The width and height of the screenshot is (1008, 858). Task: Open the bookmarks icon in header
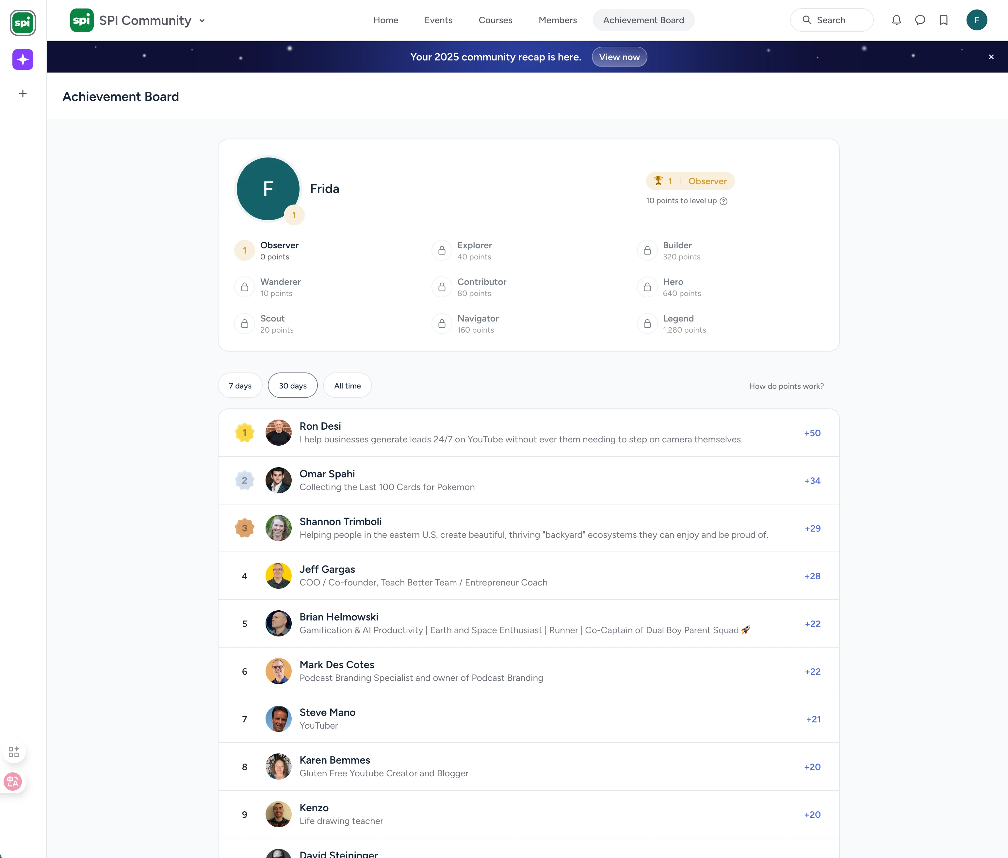(943, 20)
